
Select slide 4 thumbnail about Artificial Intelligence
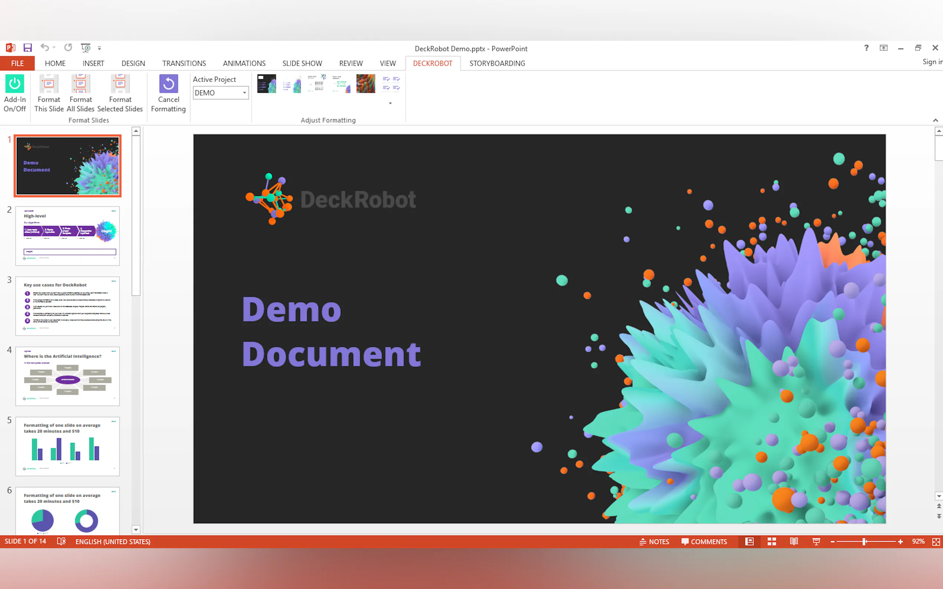[x=68, y=376]
